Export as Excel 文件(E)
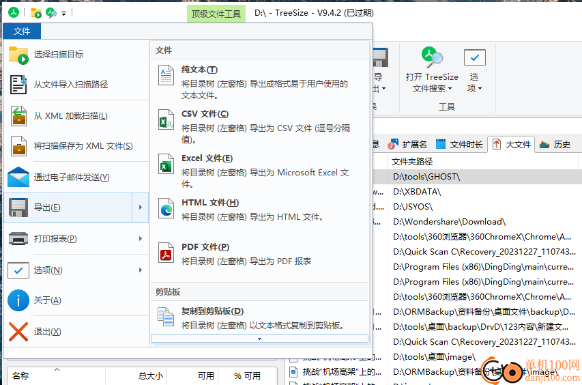The width and height of the screenshot is (582, 385). [x=259, y=171]
